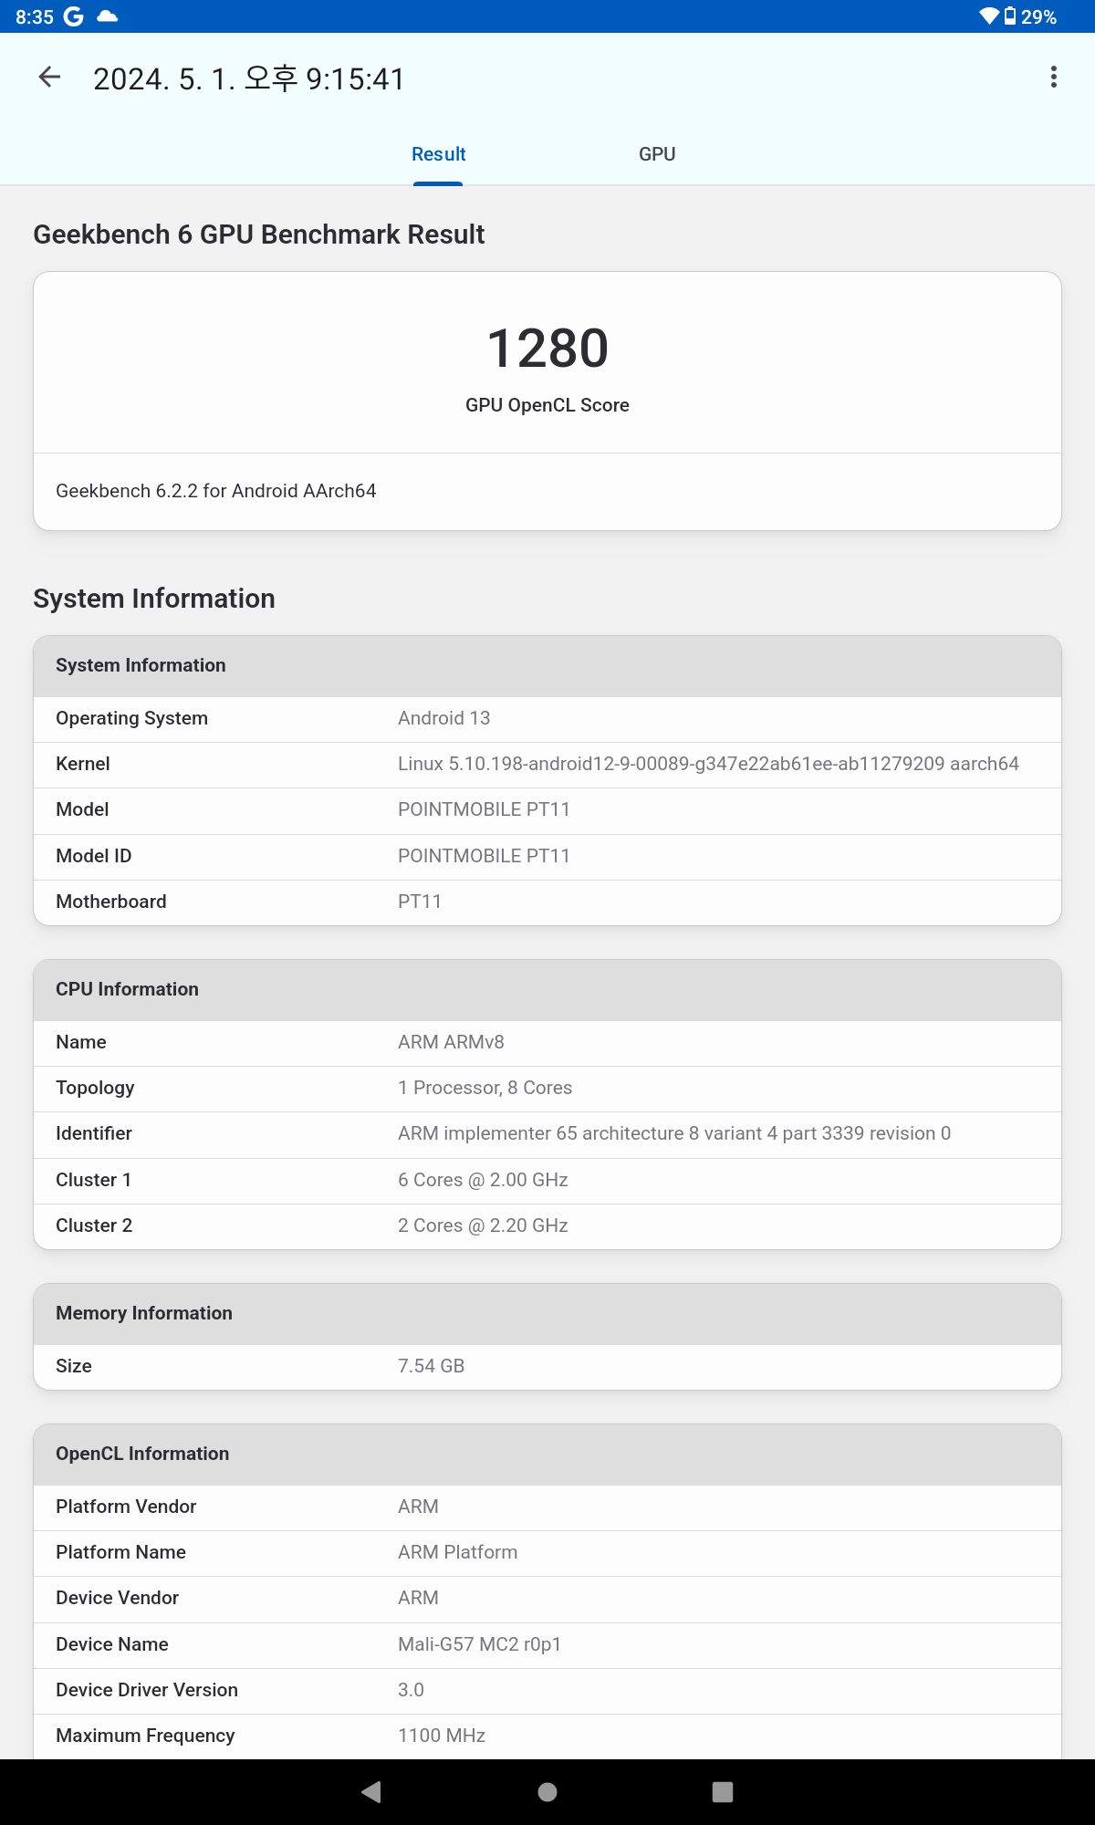Click the 7.54 GB memory size
Viewport: 1095px width, 1825px height.
click(x=432, y=1366)
